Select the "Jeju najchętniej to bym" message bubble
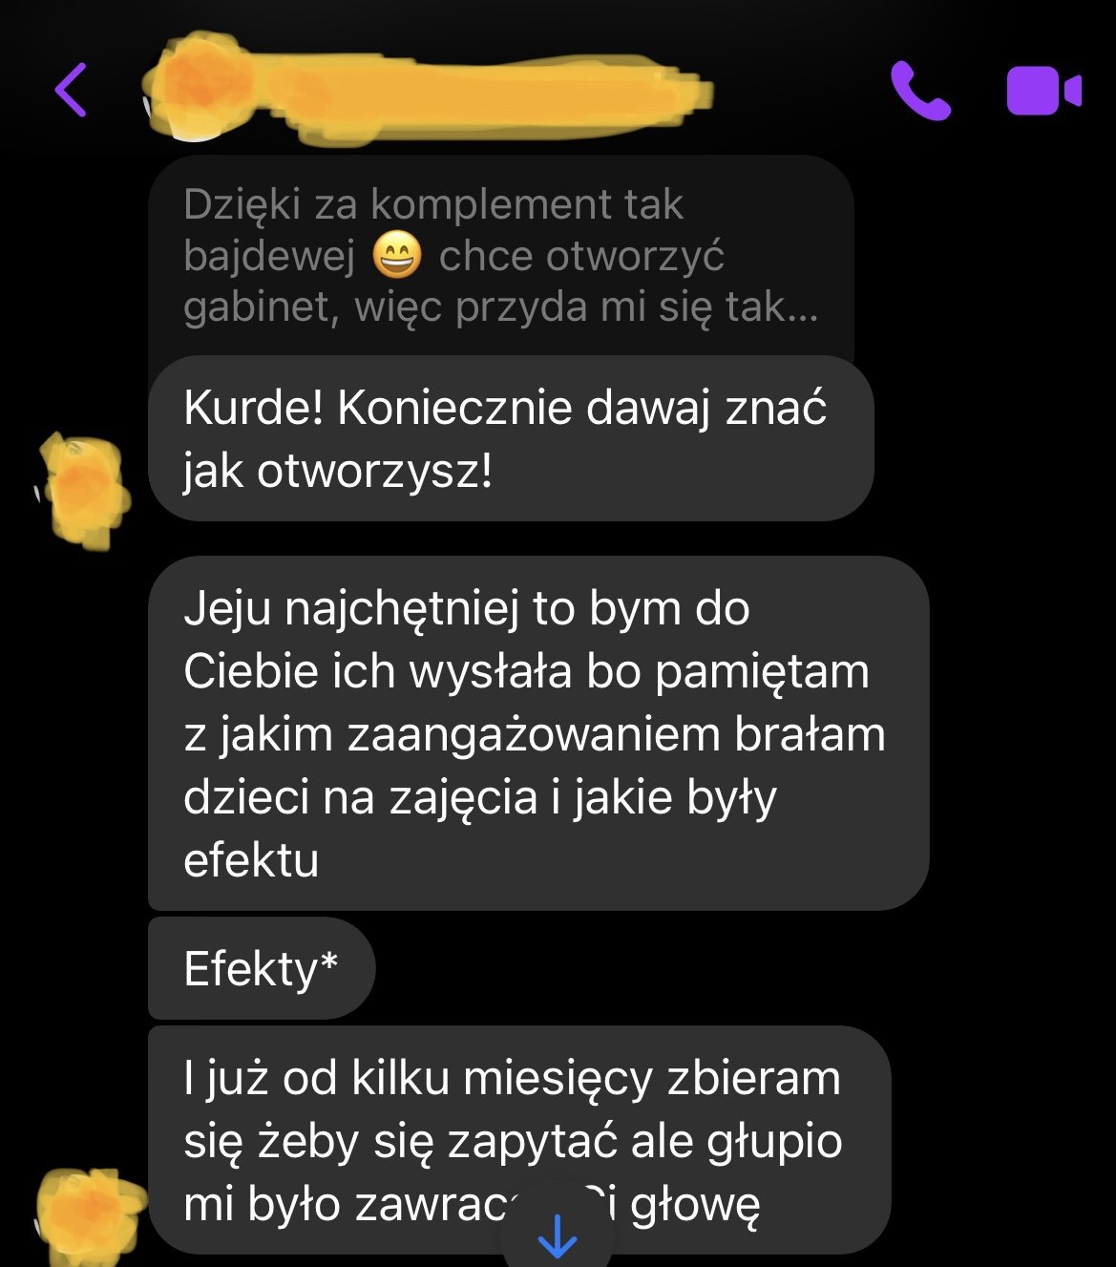Image resolution: width=1116 pixels, height=1267 pixels. point(538,733)
